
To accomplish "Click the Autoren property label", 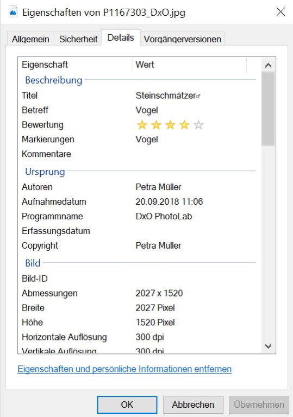I will (x=37, y=187).
